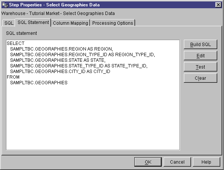
Task: Click the SELECT keyword line
Action: pos(16,43)
